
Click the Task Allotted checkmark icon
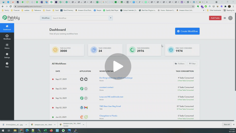tap(55, 50)
